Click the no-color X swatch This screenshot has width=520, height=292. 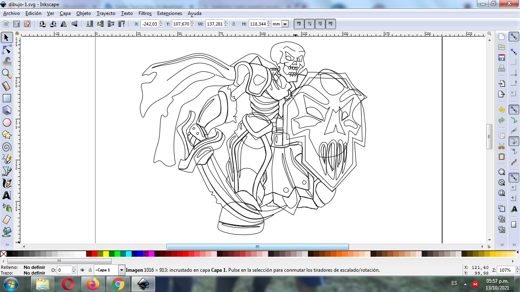pos(3,254)
